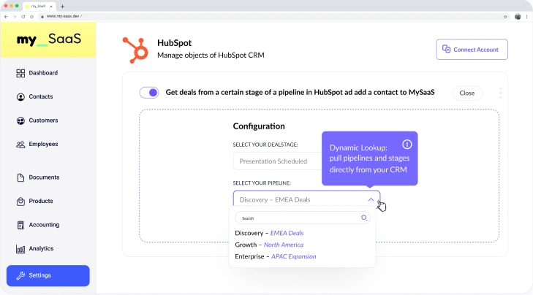This screenshot has width=533, height=295.
Task: Click the HubSpot logo icon
Action: [x=135, y=49]
